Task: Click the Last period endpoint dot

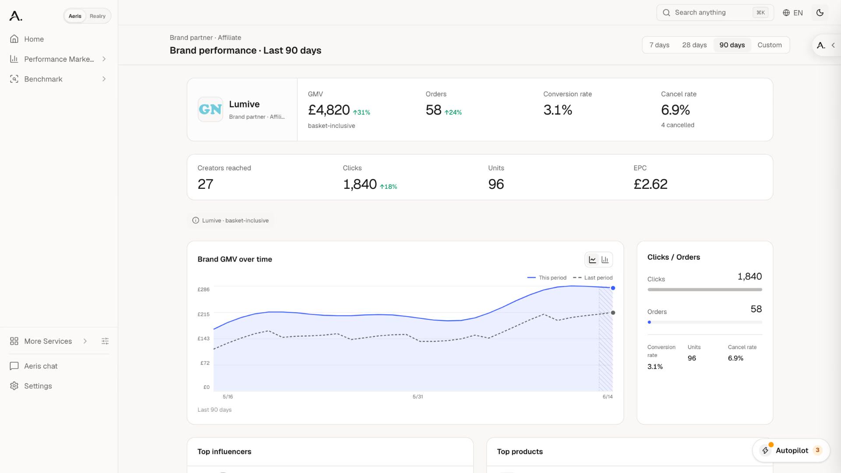Action: 613,313
